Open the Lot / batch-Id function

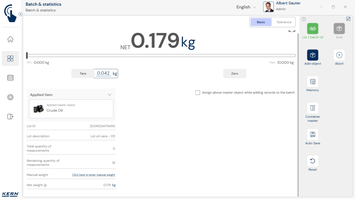click(313, 29)
